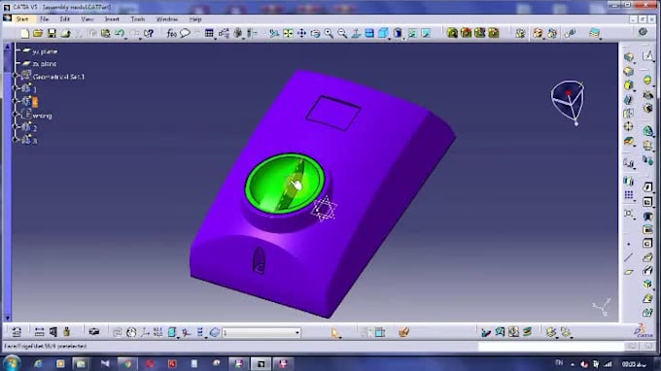The image size is (661, 371).
Task: Click the Plane tool in right toolbar
Action: 629,272
